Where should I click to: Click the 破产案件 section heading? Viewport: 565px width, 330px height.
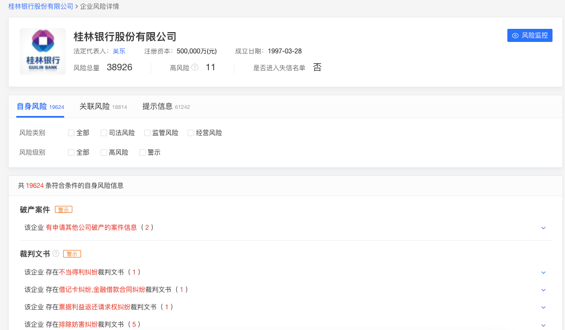coord(35,210)
